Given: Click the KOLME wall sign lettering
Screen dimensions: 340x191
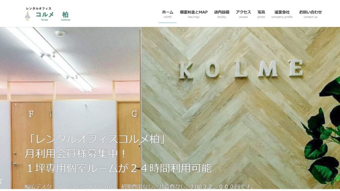Looking at the screenshot, I should tap(241, 69).
